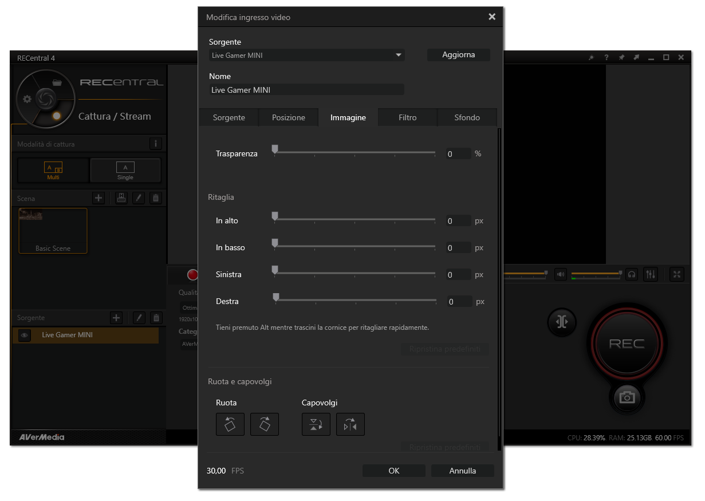Select Single capture mode
Screen dimensions: 705x501
[125, 170]
